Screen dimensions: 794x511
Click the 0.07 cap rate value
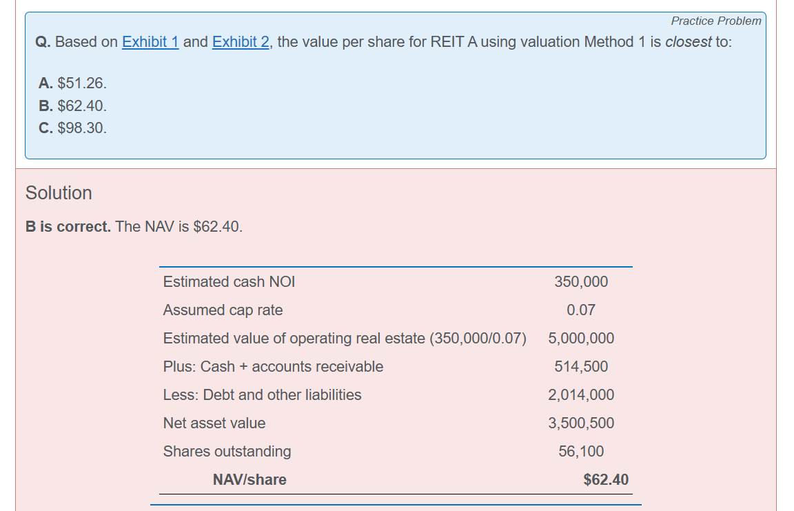[x=581, y=310]
